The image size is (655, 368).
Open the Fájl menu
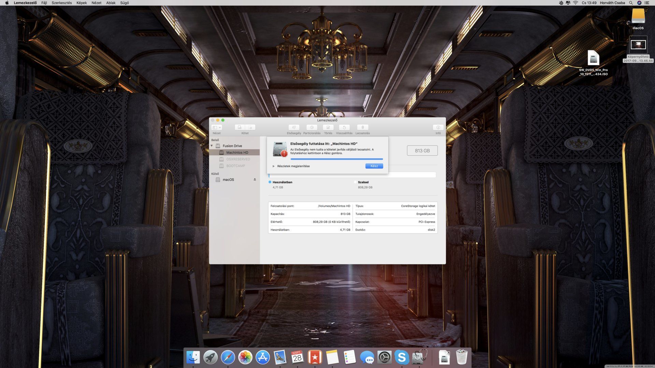44,3
